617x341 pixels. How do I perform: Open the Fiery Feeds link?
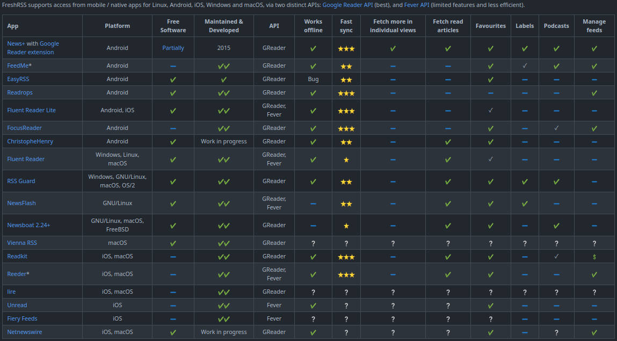[x=22, y=318]
